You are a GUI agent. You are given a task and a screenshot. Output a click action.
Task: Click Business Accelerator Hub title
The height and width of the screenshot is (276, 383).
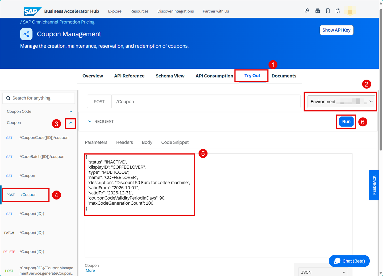click(72, 11)
